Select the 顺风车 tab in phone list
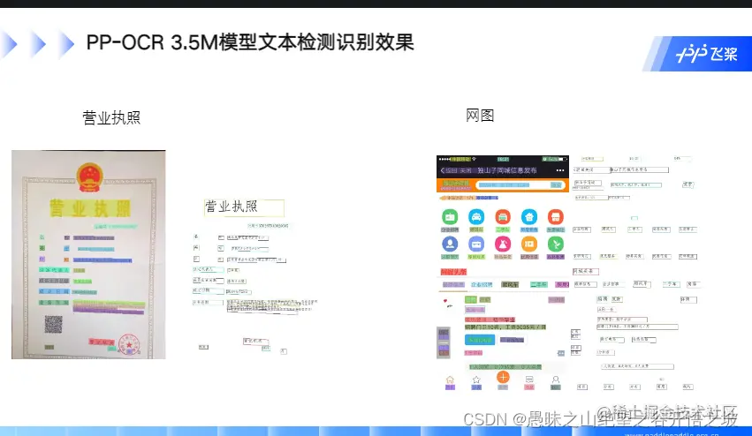The image size is (752, 436). tap(510, 284)
